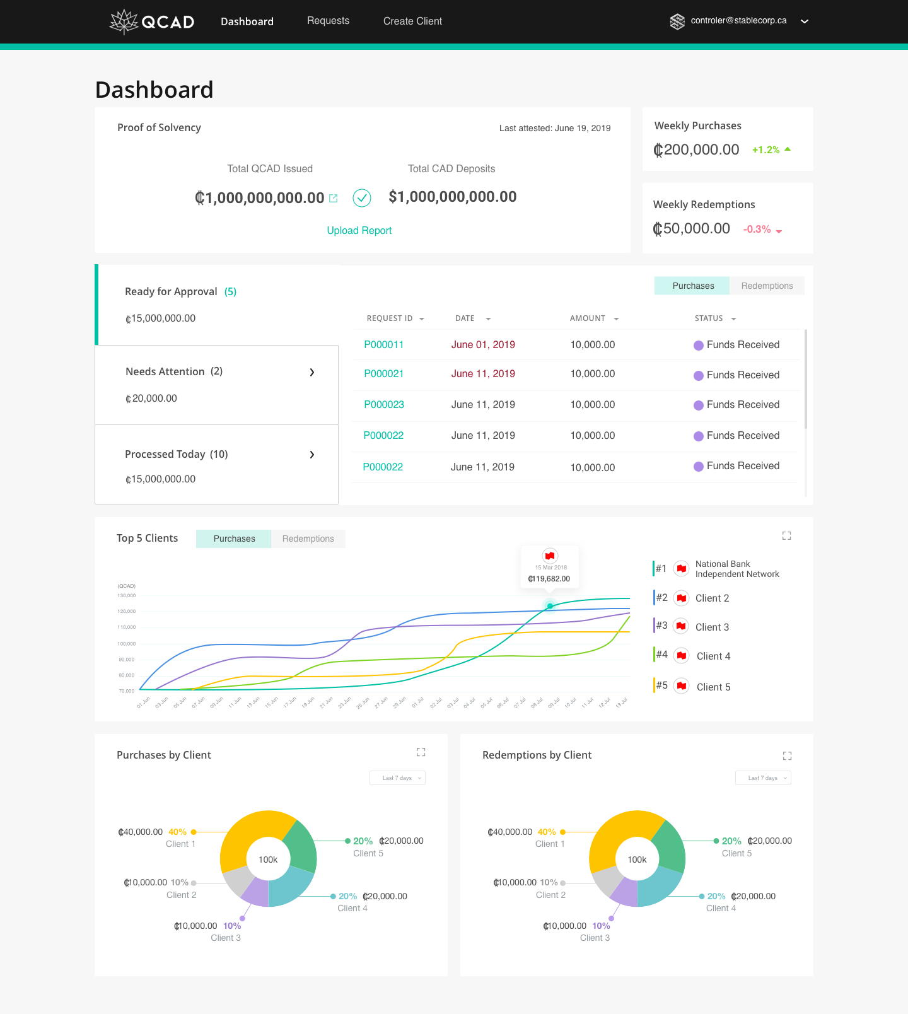
Task: Click the solvency verified checkmark icon
Action: pos(361,198)
